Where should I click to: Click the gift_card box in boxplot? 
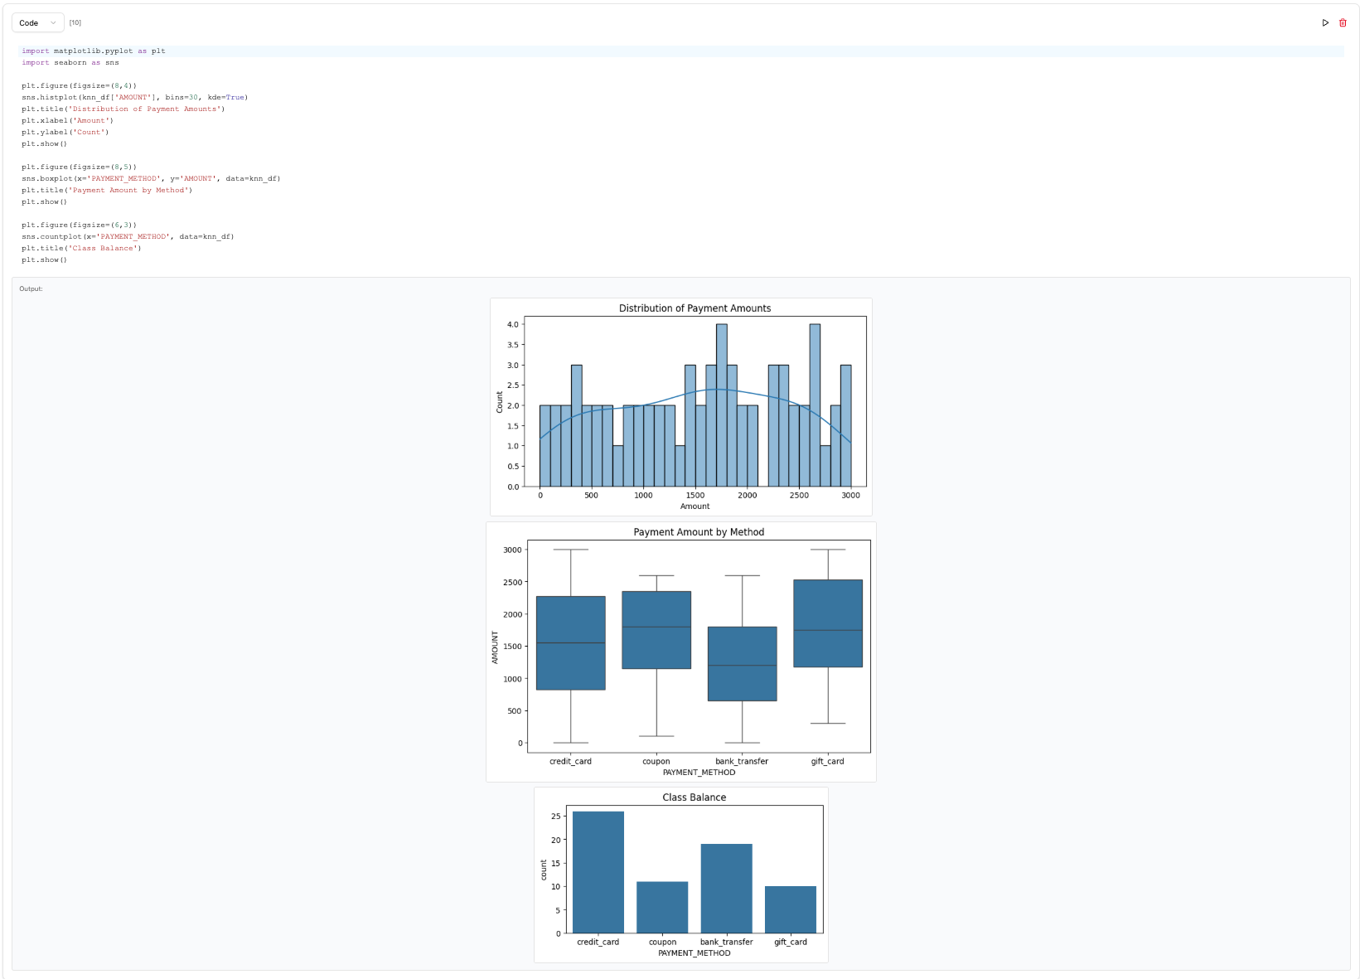(x=828, y=623)
